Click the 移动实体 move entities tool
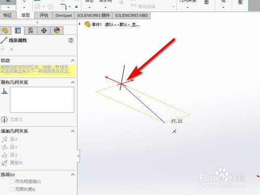This screenshot has height=195, width=260. [x=143, y=6]
